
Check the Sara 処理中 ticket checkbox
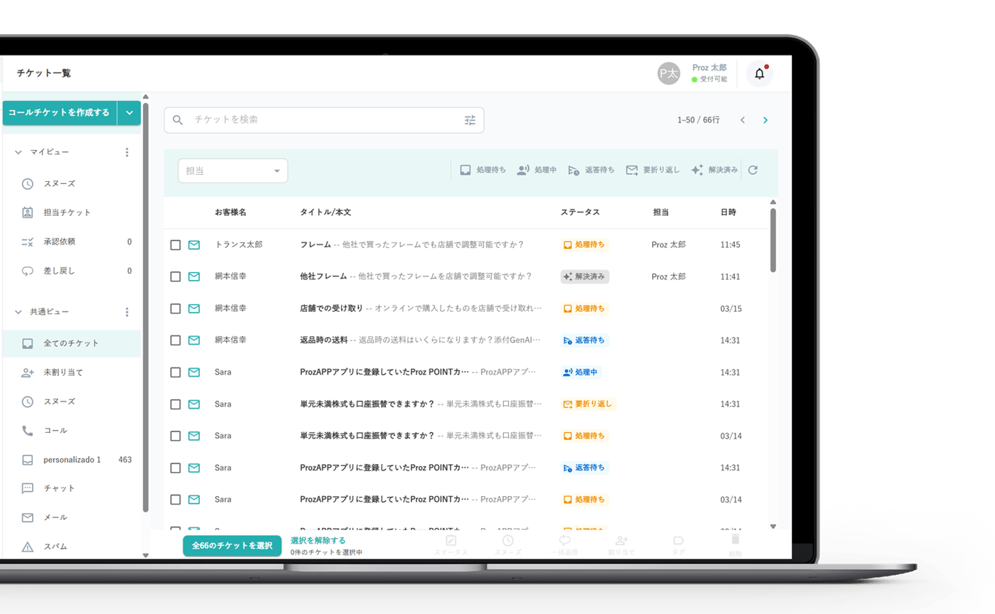[176, 372]
